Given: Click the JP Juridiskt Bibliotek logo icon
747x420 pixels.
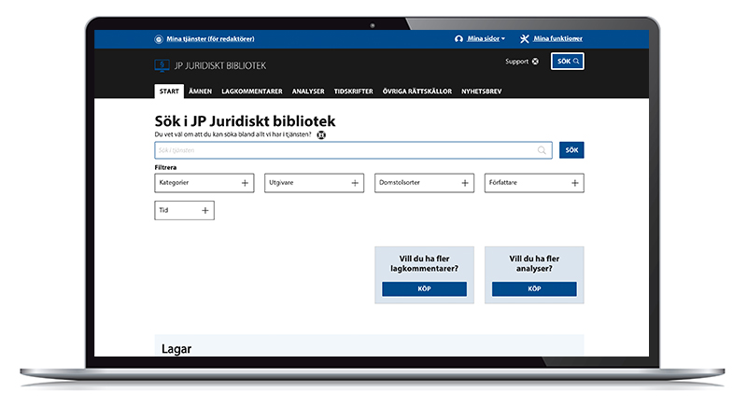Looking at the screenshot, I should [162, 65].
